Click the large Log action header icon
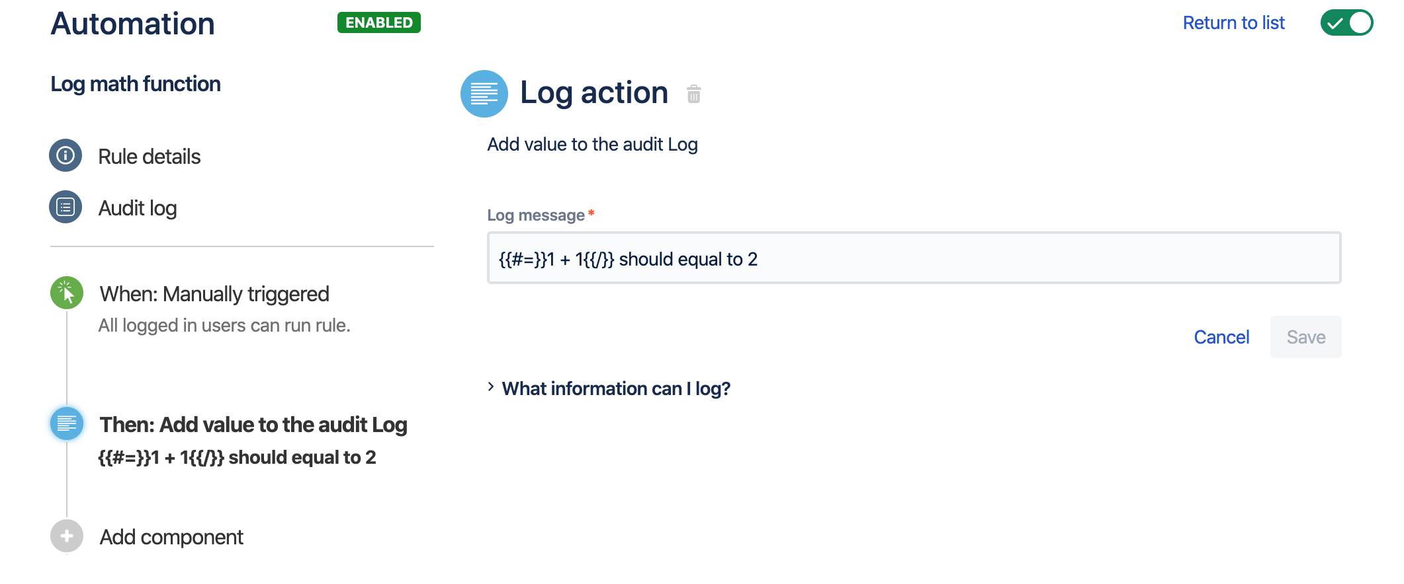 [x=484, y=94]
